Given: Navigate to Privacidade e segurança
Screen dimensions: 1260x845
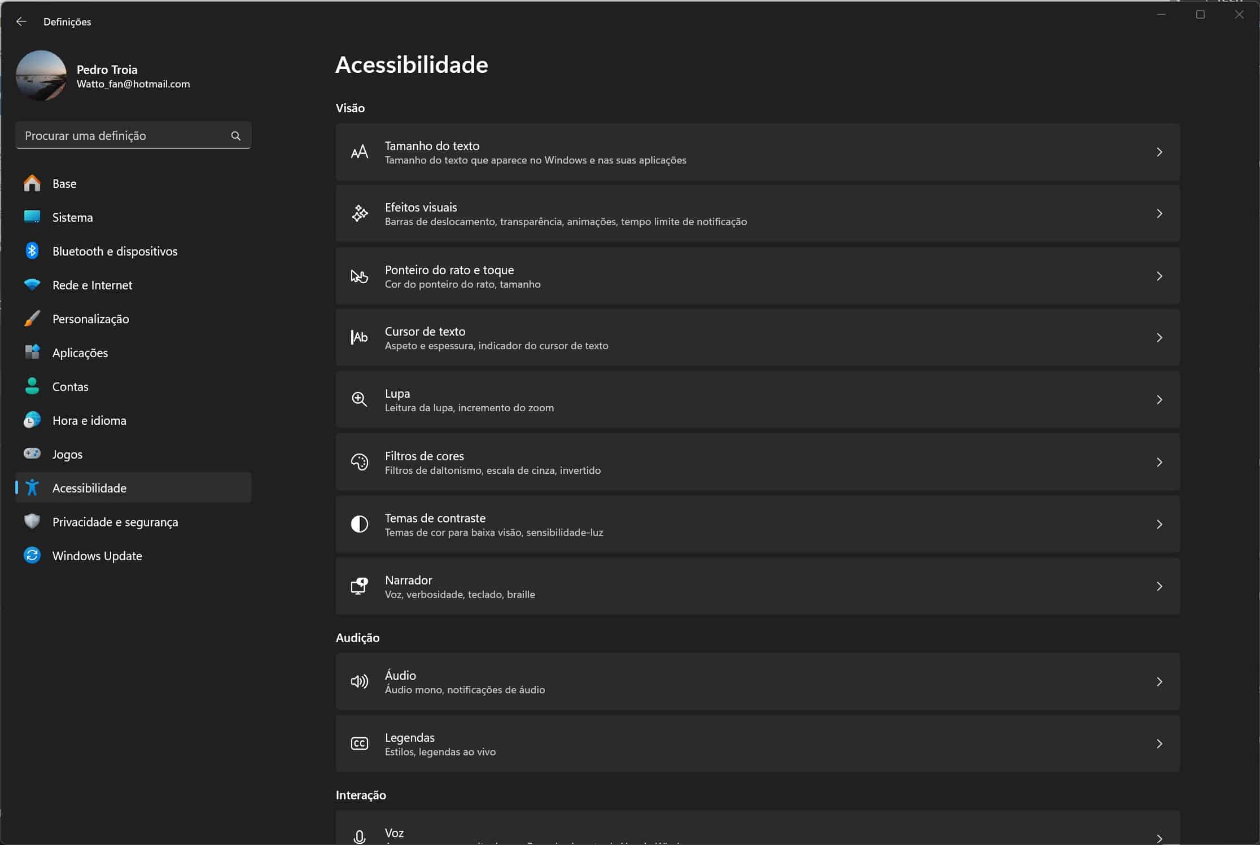Looking at the screenshot, I should [x=115, y=522].
